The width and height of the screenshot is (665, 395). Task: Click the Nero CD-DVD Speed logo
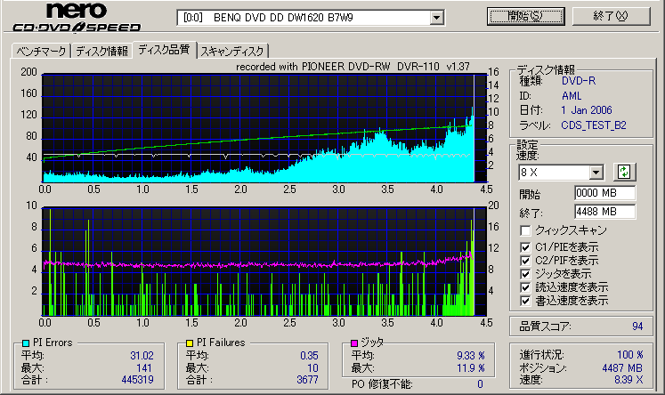coord(77,18)
